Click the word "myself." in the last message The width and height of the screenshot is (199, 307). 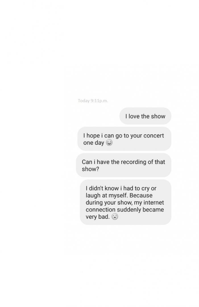click(x=118, y=195)
